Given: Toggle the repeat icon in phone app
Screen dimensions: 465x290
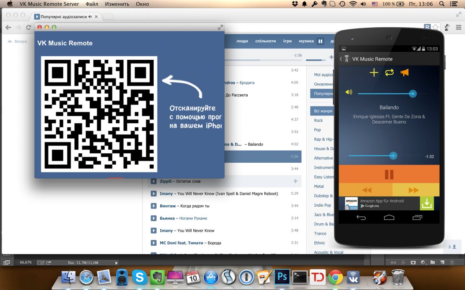Looking at the screenshot, I should (389, 73).
